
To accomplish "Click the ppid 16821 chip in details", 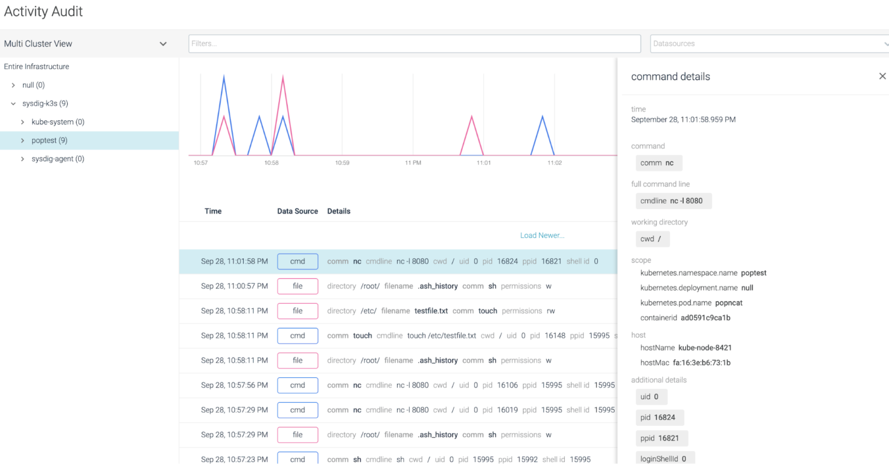I will pos(662,439).
